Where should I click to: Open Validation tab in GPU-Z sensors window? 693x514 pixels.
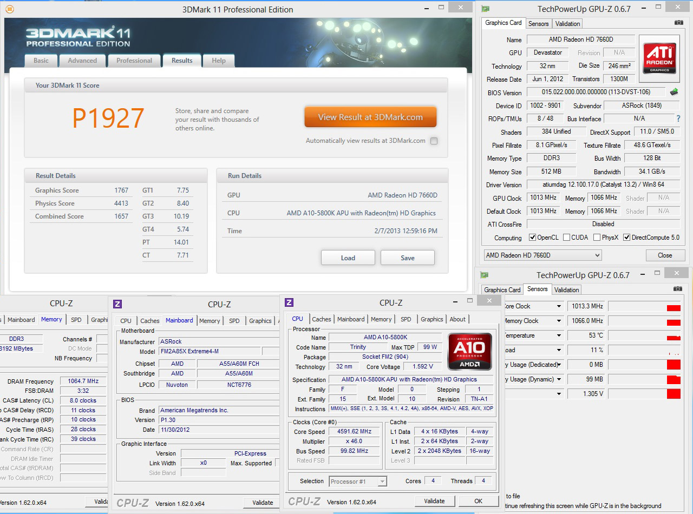pyautogui.click(x=567, y=290)
